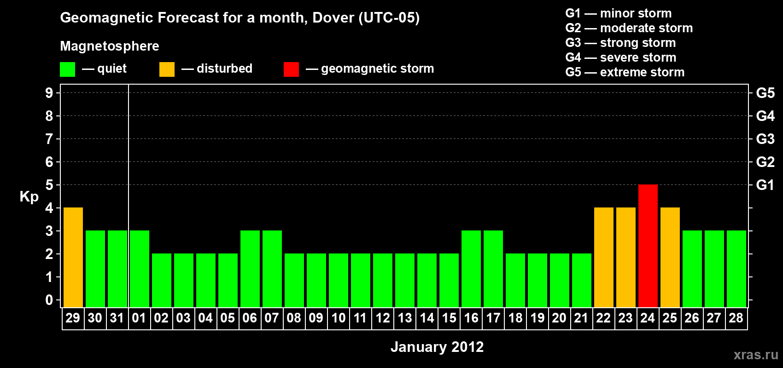
Task: Select the green bar for day 06
Action: coord(250,269)
